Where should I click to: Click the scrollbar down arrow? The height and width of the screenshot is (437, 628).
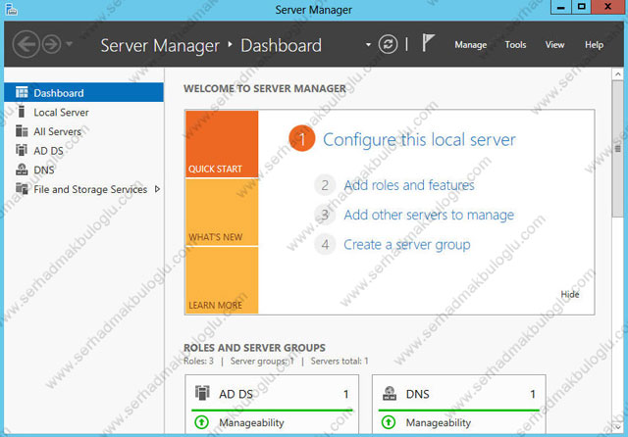tap(617, 427)
